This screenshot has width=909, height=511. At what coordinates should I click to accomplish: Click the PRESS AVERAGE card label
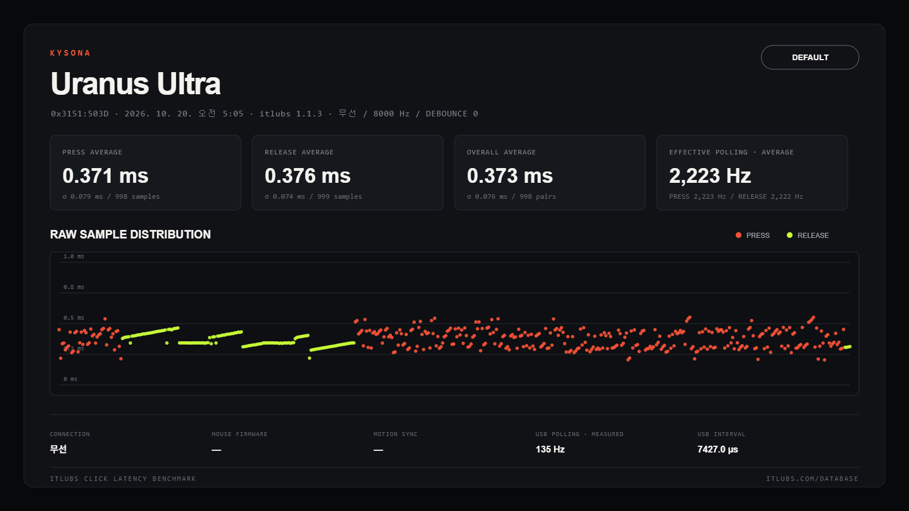point(92,152)
